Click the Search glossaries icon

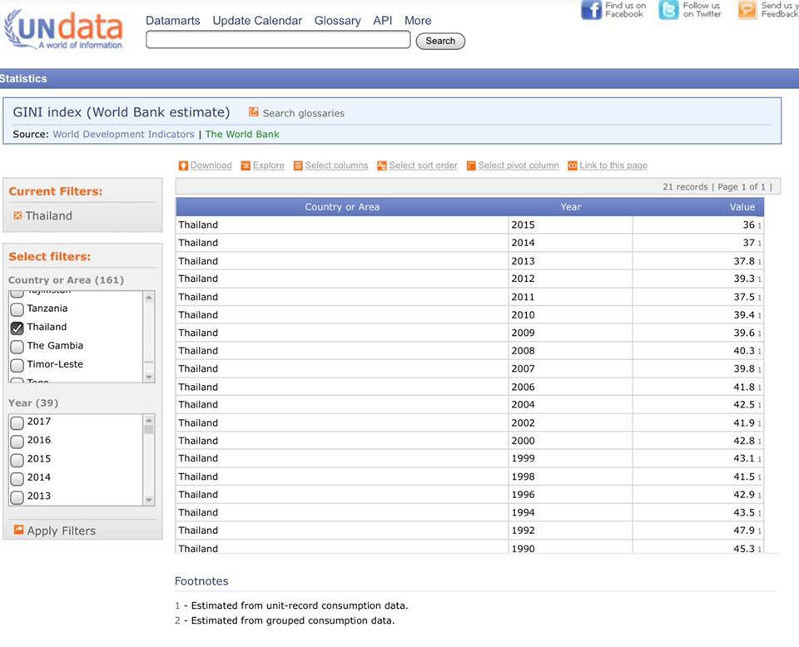pyautogui.click(x=254, y=112)
